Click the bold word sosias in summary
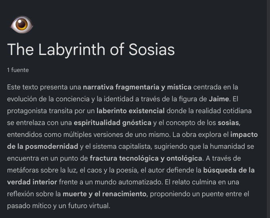The height and width of the screenshot is (218, 270). click(x=228, y=123)
